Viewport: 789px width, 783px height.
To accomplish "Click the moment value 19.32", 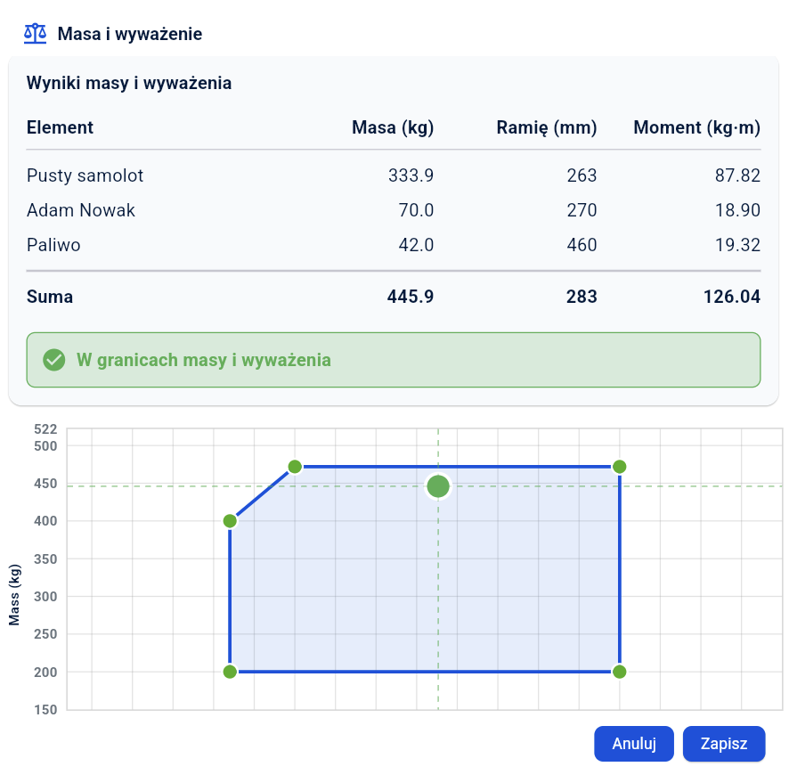I will [737, 245].
